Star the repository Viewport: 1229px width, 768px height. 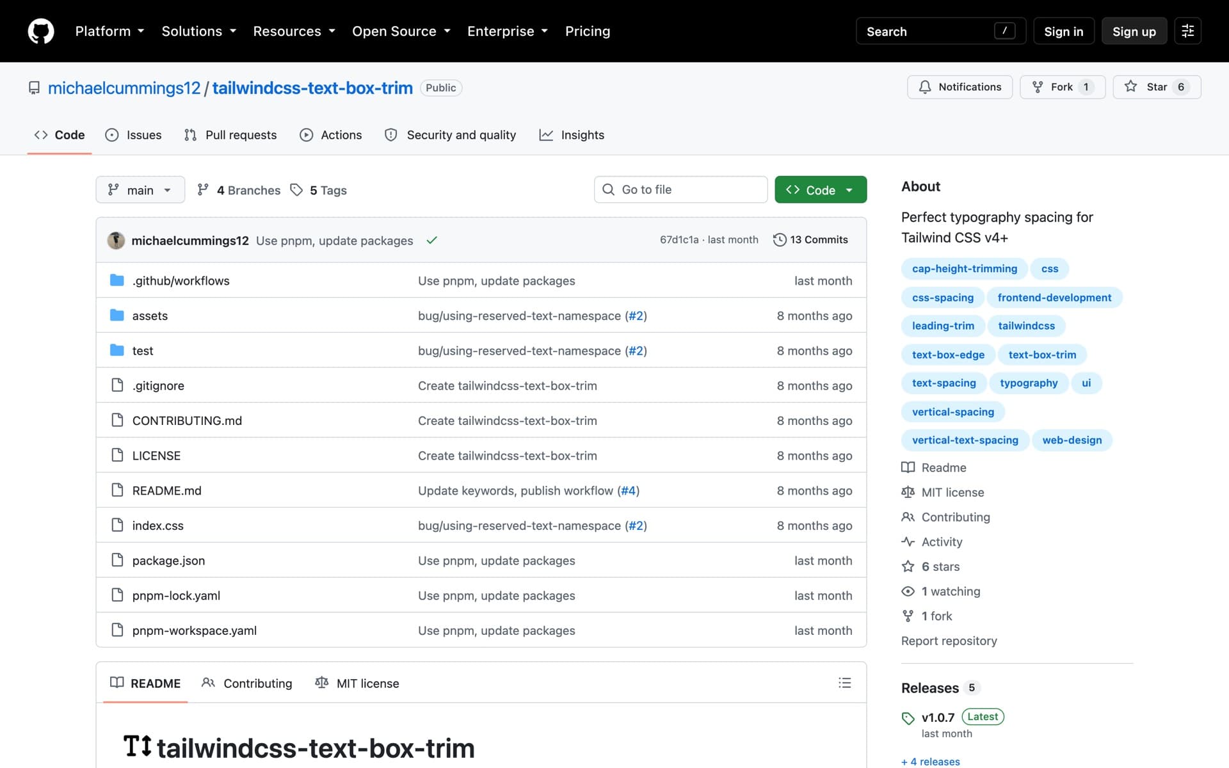[x=1157, y=87]
